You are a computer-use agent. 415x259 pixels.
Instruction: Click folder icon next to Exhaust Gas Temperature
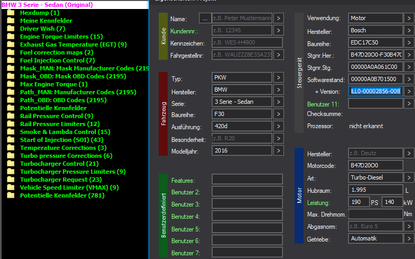click(x=11, y=44)
